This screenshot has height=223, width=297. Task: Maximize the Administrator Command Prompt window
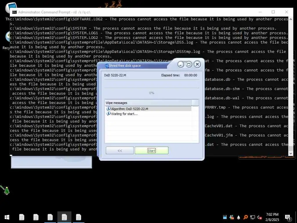point(273,12)
